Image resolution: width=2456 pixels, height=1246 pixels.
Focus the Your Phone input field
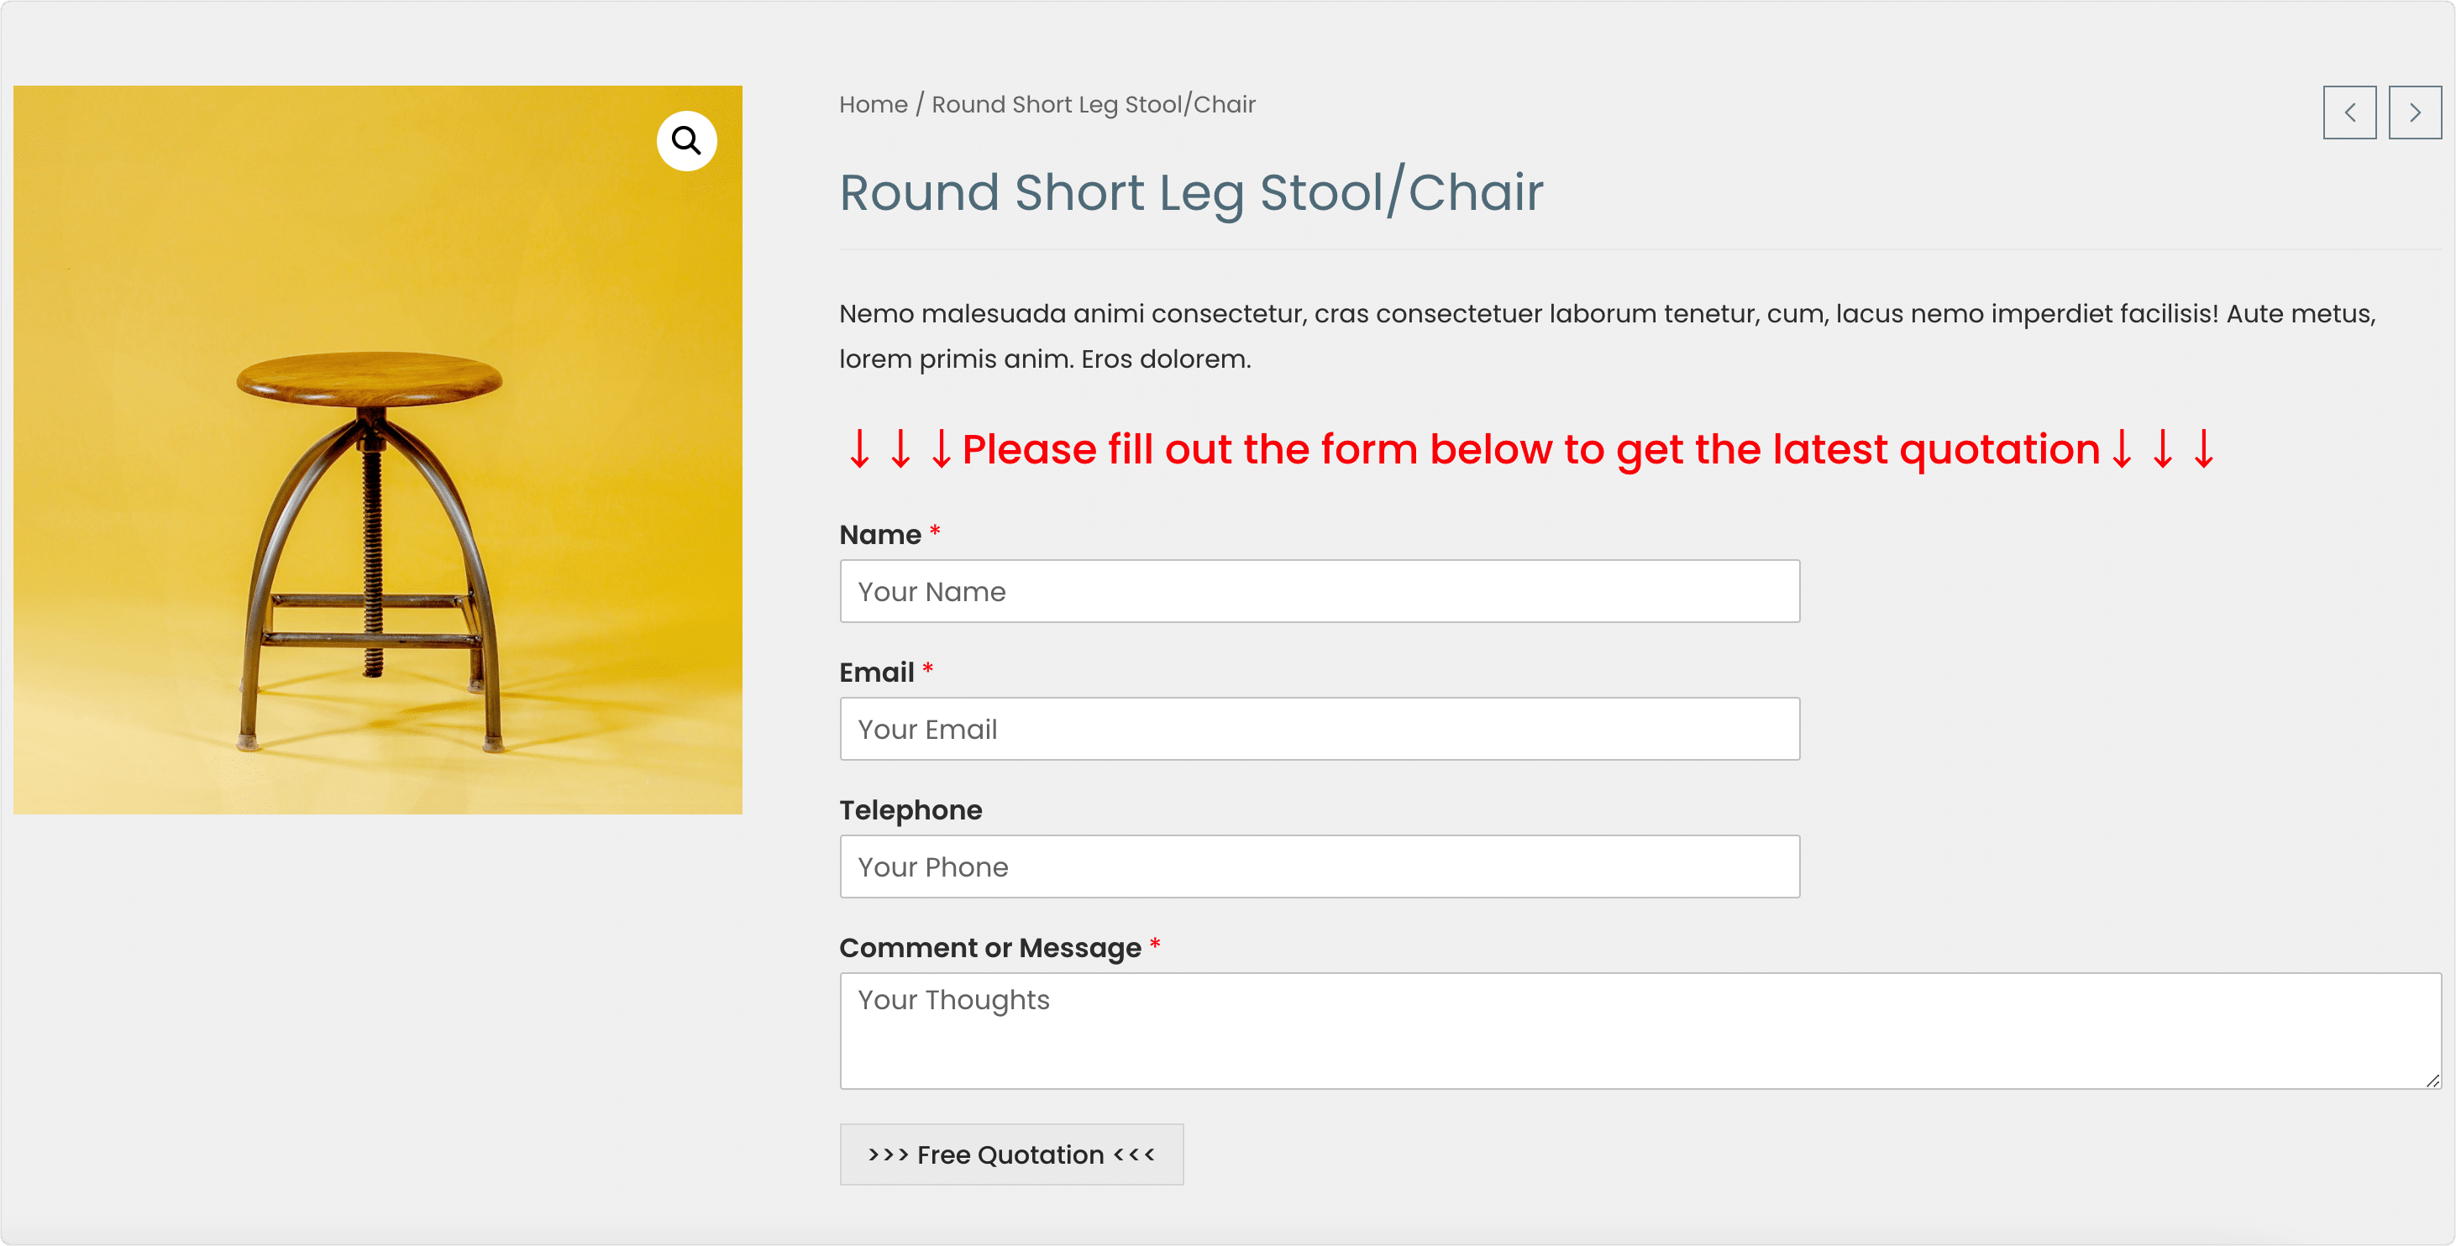(x=1320, y=866)
